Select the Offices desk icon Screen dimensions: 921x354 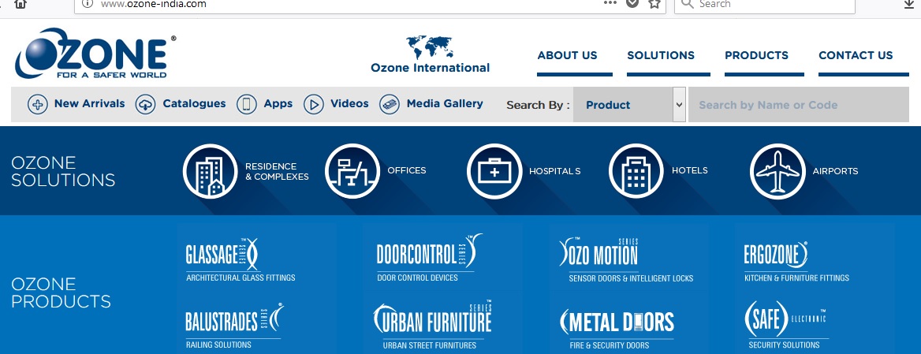(352, 171)
